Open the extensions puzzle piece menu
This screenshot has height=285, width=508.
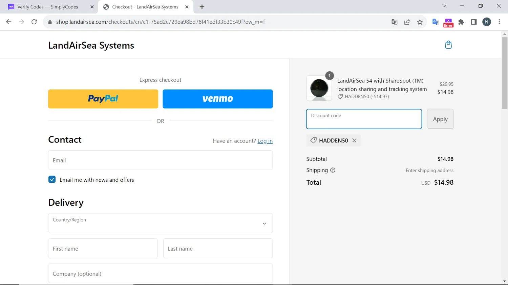click(x=461, y=22)
